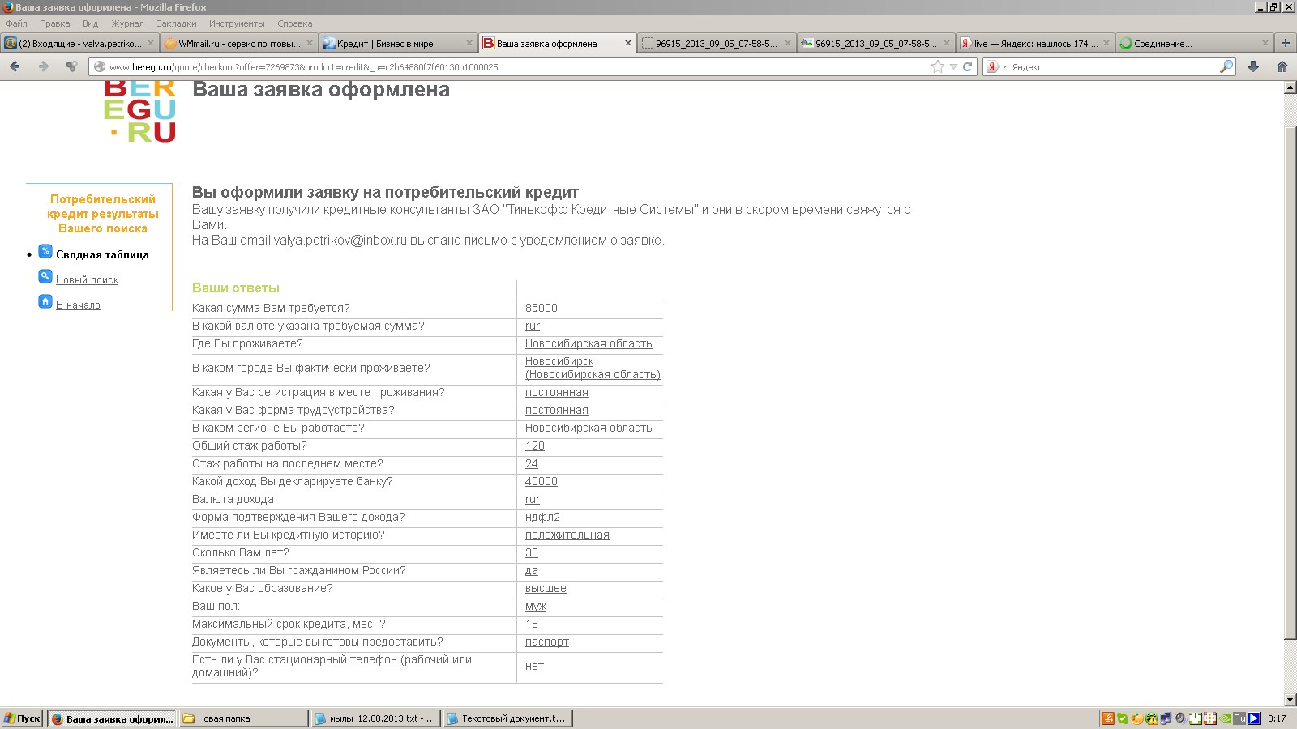Click the 120 total work experience link
This screenshot has height=729, width=1297.
(534, 446)
